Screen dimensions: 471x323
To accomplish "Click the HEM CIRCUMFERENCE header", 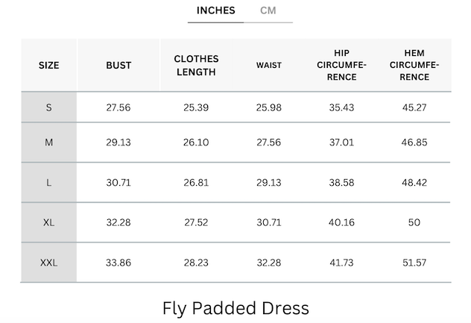I will pyautogui.click(x=414, y=66).
